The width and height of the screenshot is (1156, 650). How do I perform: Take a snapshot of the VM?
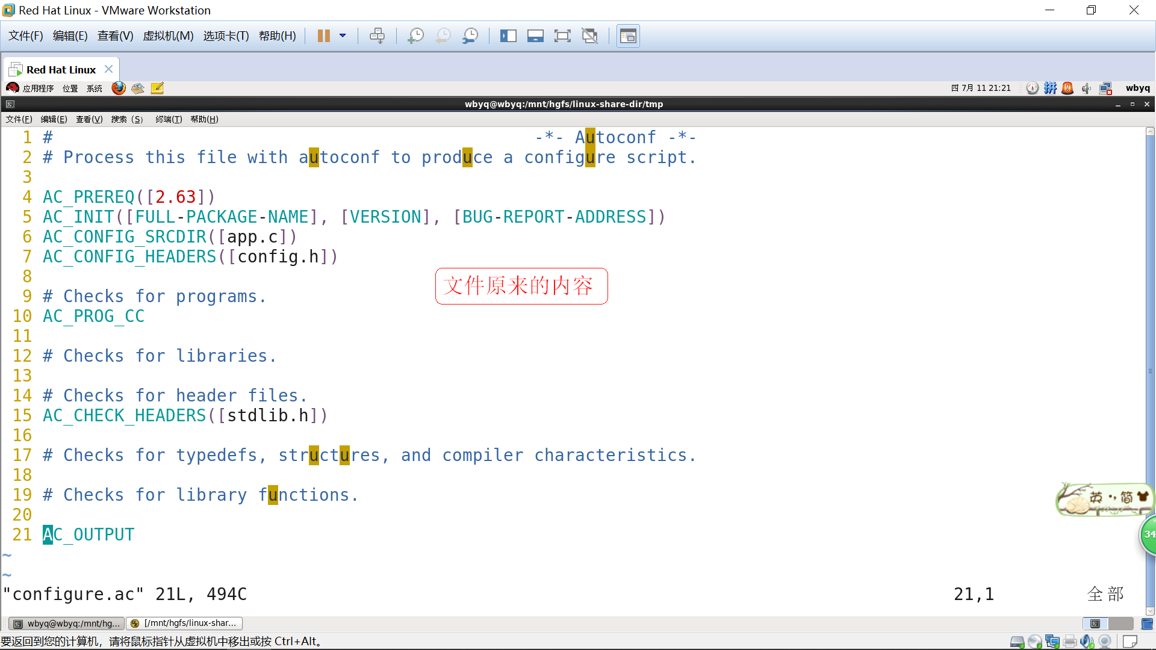click(x=415, y=36)
